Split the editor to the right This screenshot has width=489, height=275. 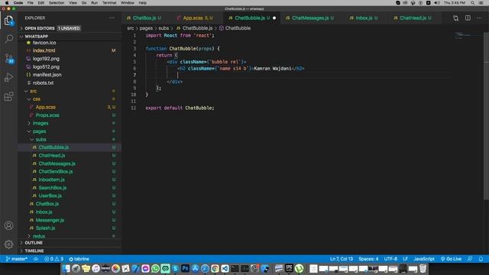point(468,18)
